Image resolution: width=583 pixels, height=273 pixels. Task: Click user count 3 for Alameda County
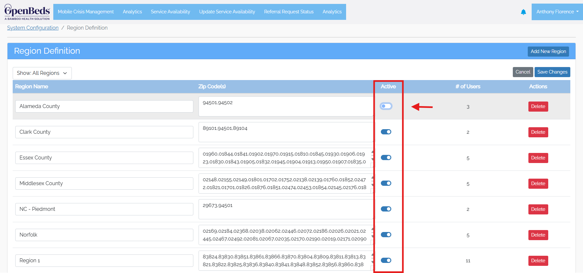pyautogui.click(x=468, y=107)
